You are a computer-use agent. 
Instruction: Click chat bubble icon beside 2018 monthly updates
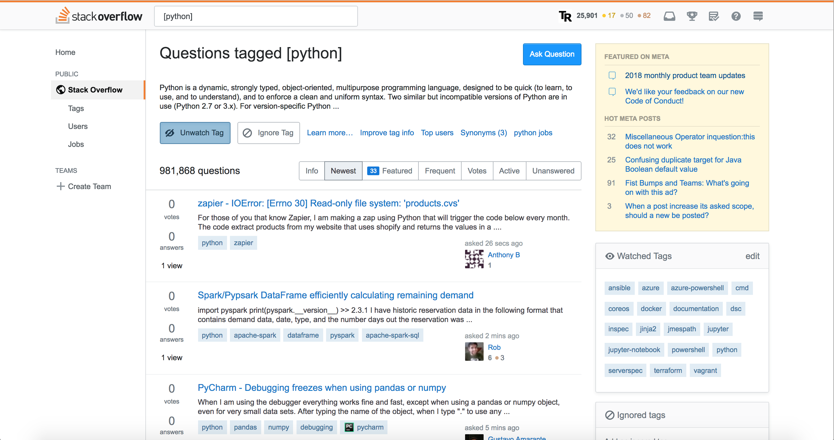(x=612, y=75)
